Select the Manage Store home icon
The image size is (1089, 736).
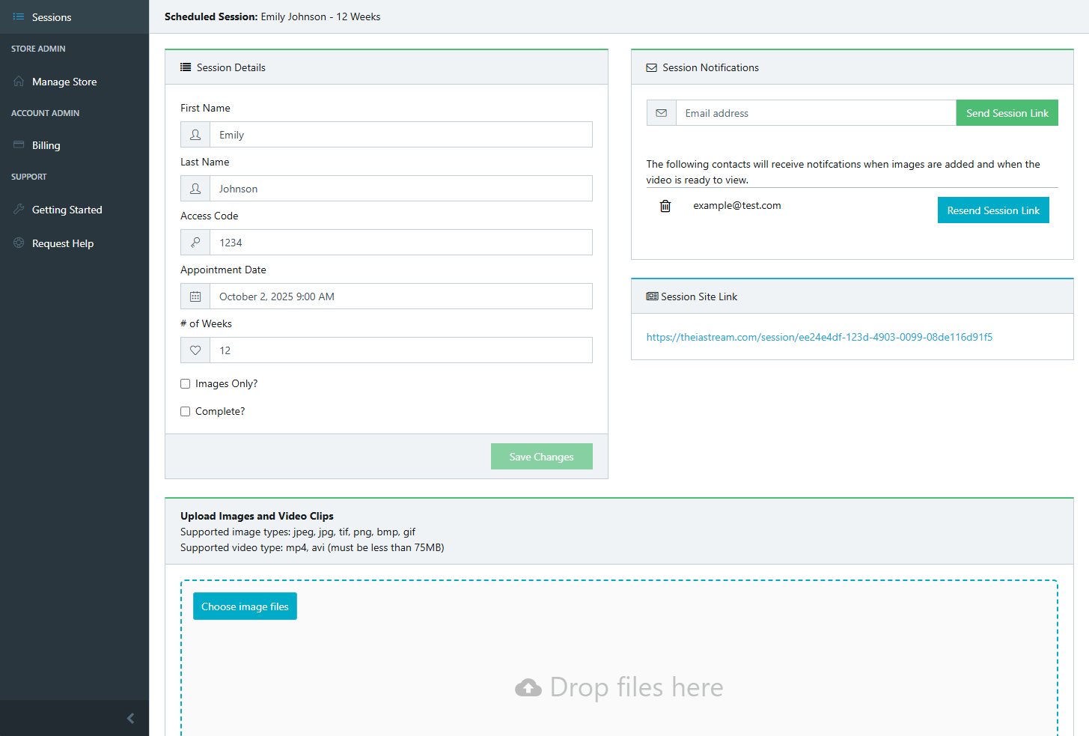point(18,81)
